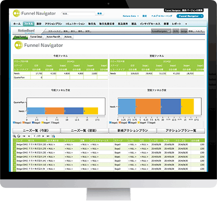Open the Funnel Navigator app dropdown
The image size is (217, 201).
(x=190, y=16)
